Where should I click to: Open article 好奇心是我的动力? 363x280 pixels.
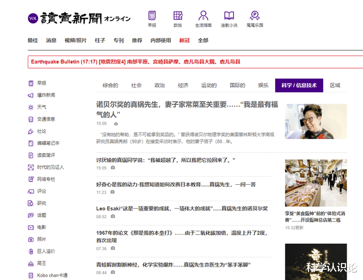coord(176,184)
